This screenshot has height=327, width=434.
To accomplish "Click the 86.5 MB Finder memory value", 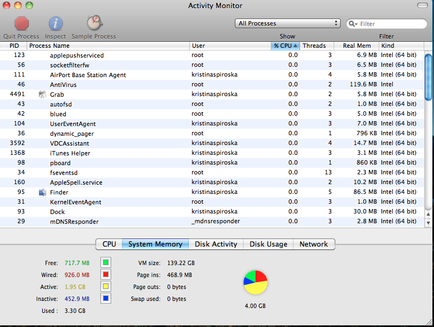I will point(365,192).
